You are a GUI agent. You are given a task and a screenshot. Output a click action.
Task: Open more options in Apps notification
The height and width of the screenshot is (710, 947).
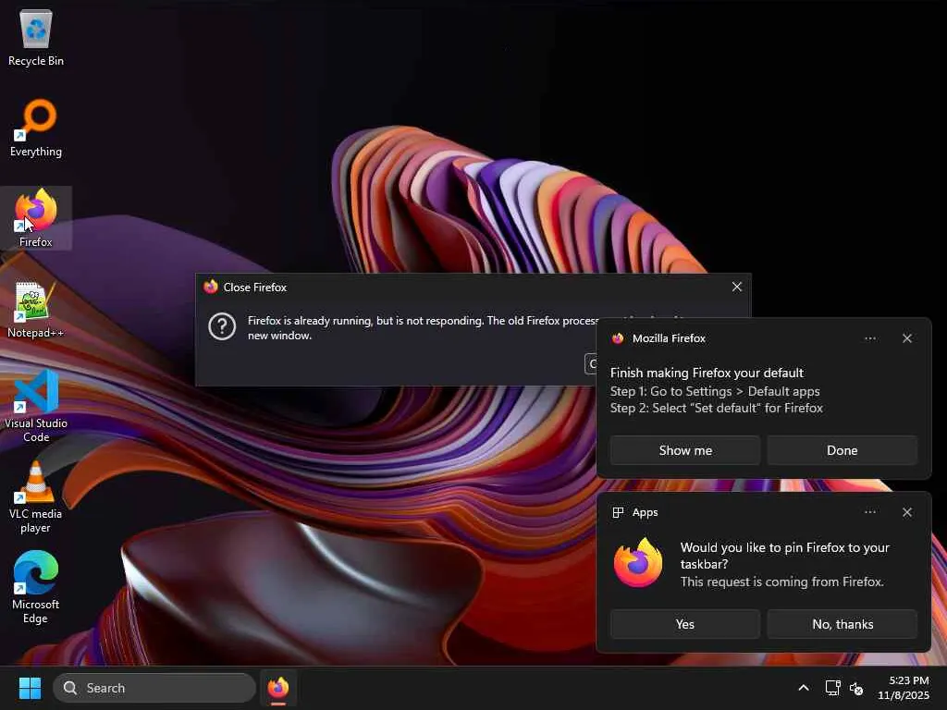tap(869, 512)
